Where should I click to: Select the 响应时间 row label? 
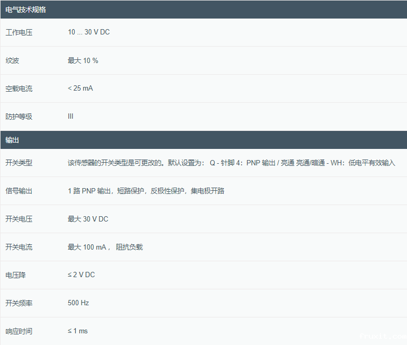pyautogui.click(x=19, y=331)
